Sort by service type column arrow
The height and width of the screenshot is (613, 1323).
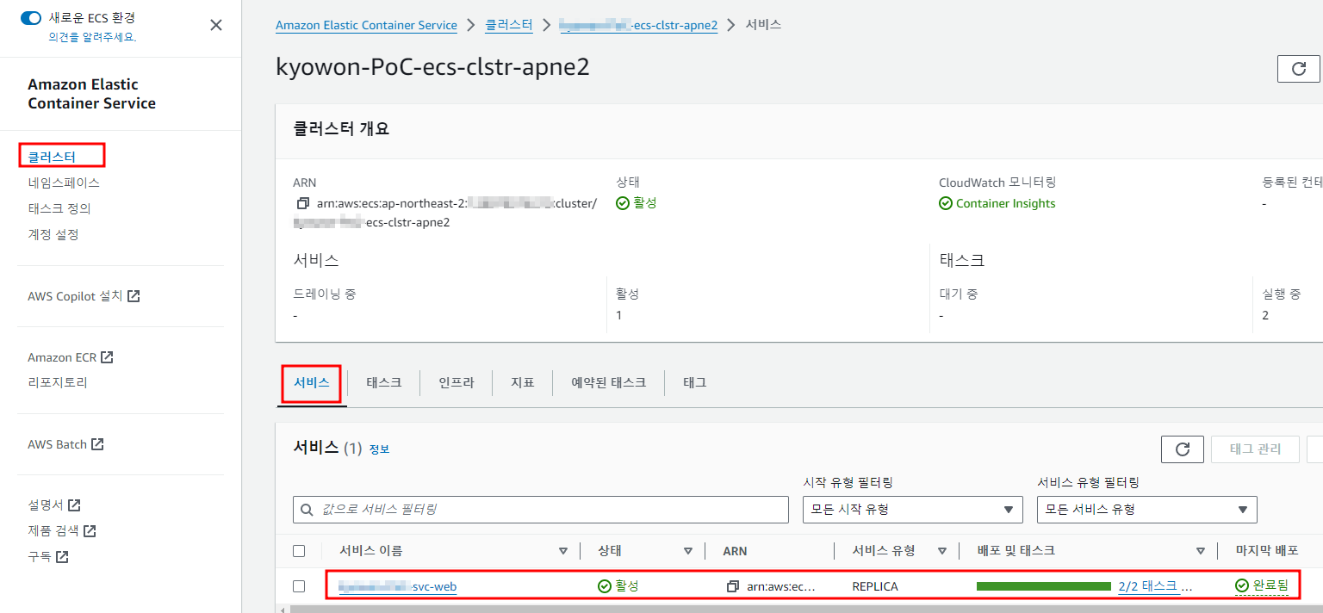[x=941, y=551]
